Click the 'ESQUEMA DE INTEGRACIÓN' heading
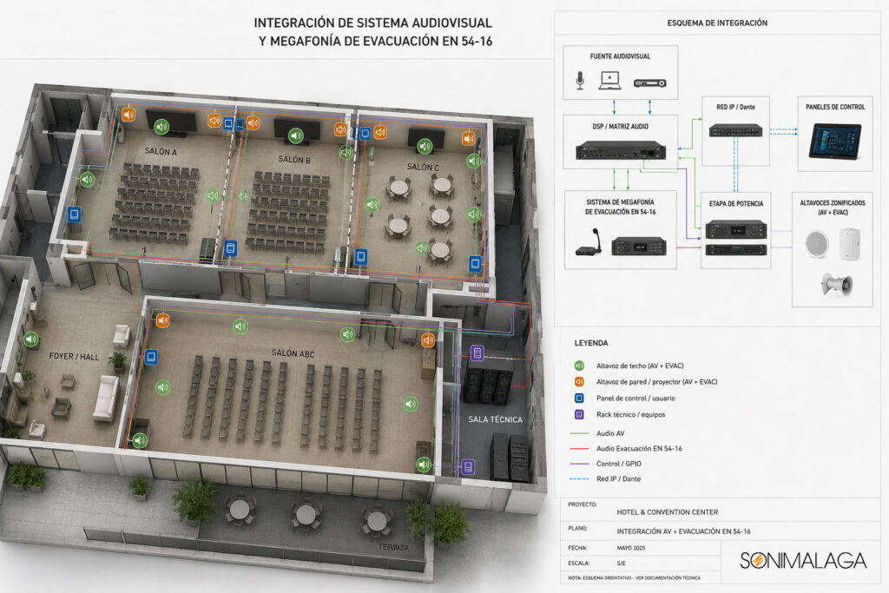The width and height of the screenshot is (889, 593). 717,23
